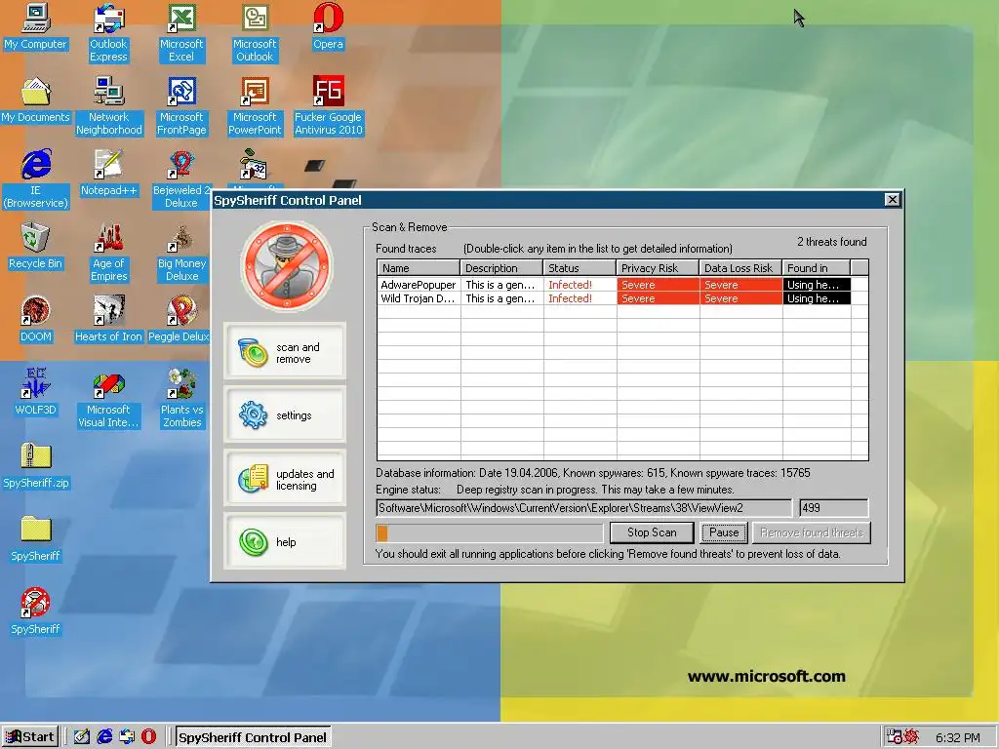Open SpySheriff help section

[285, 541]
